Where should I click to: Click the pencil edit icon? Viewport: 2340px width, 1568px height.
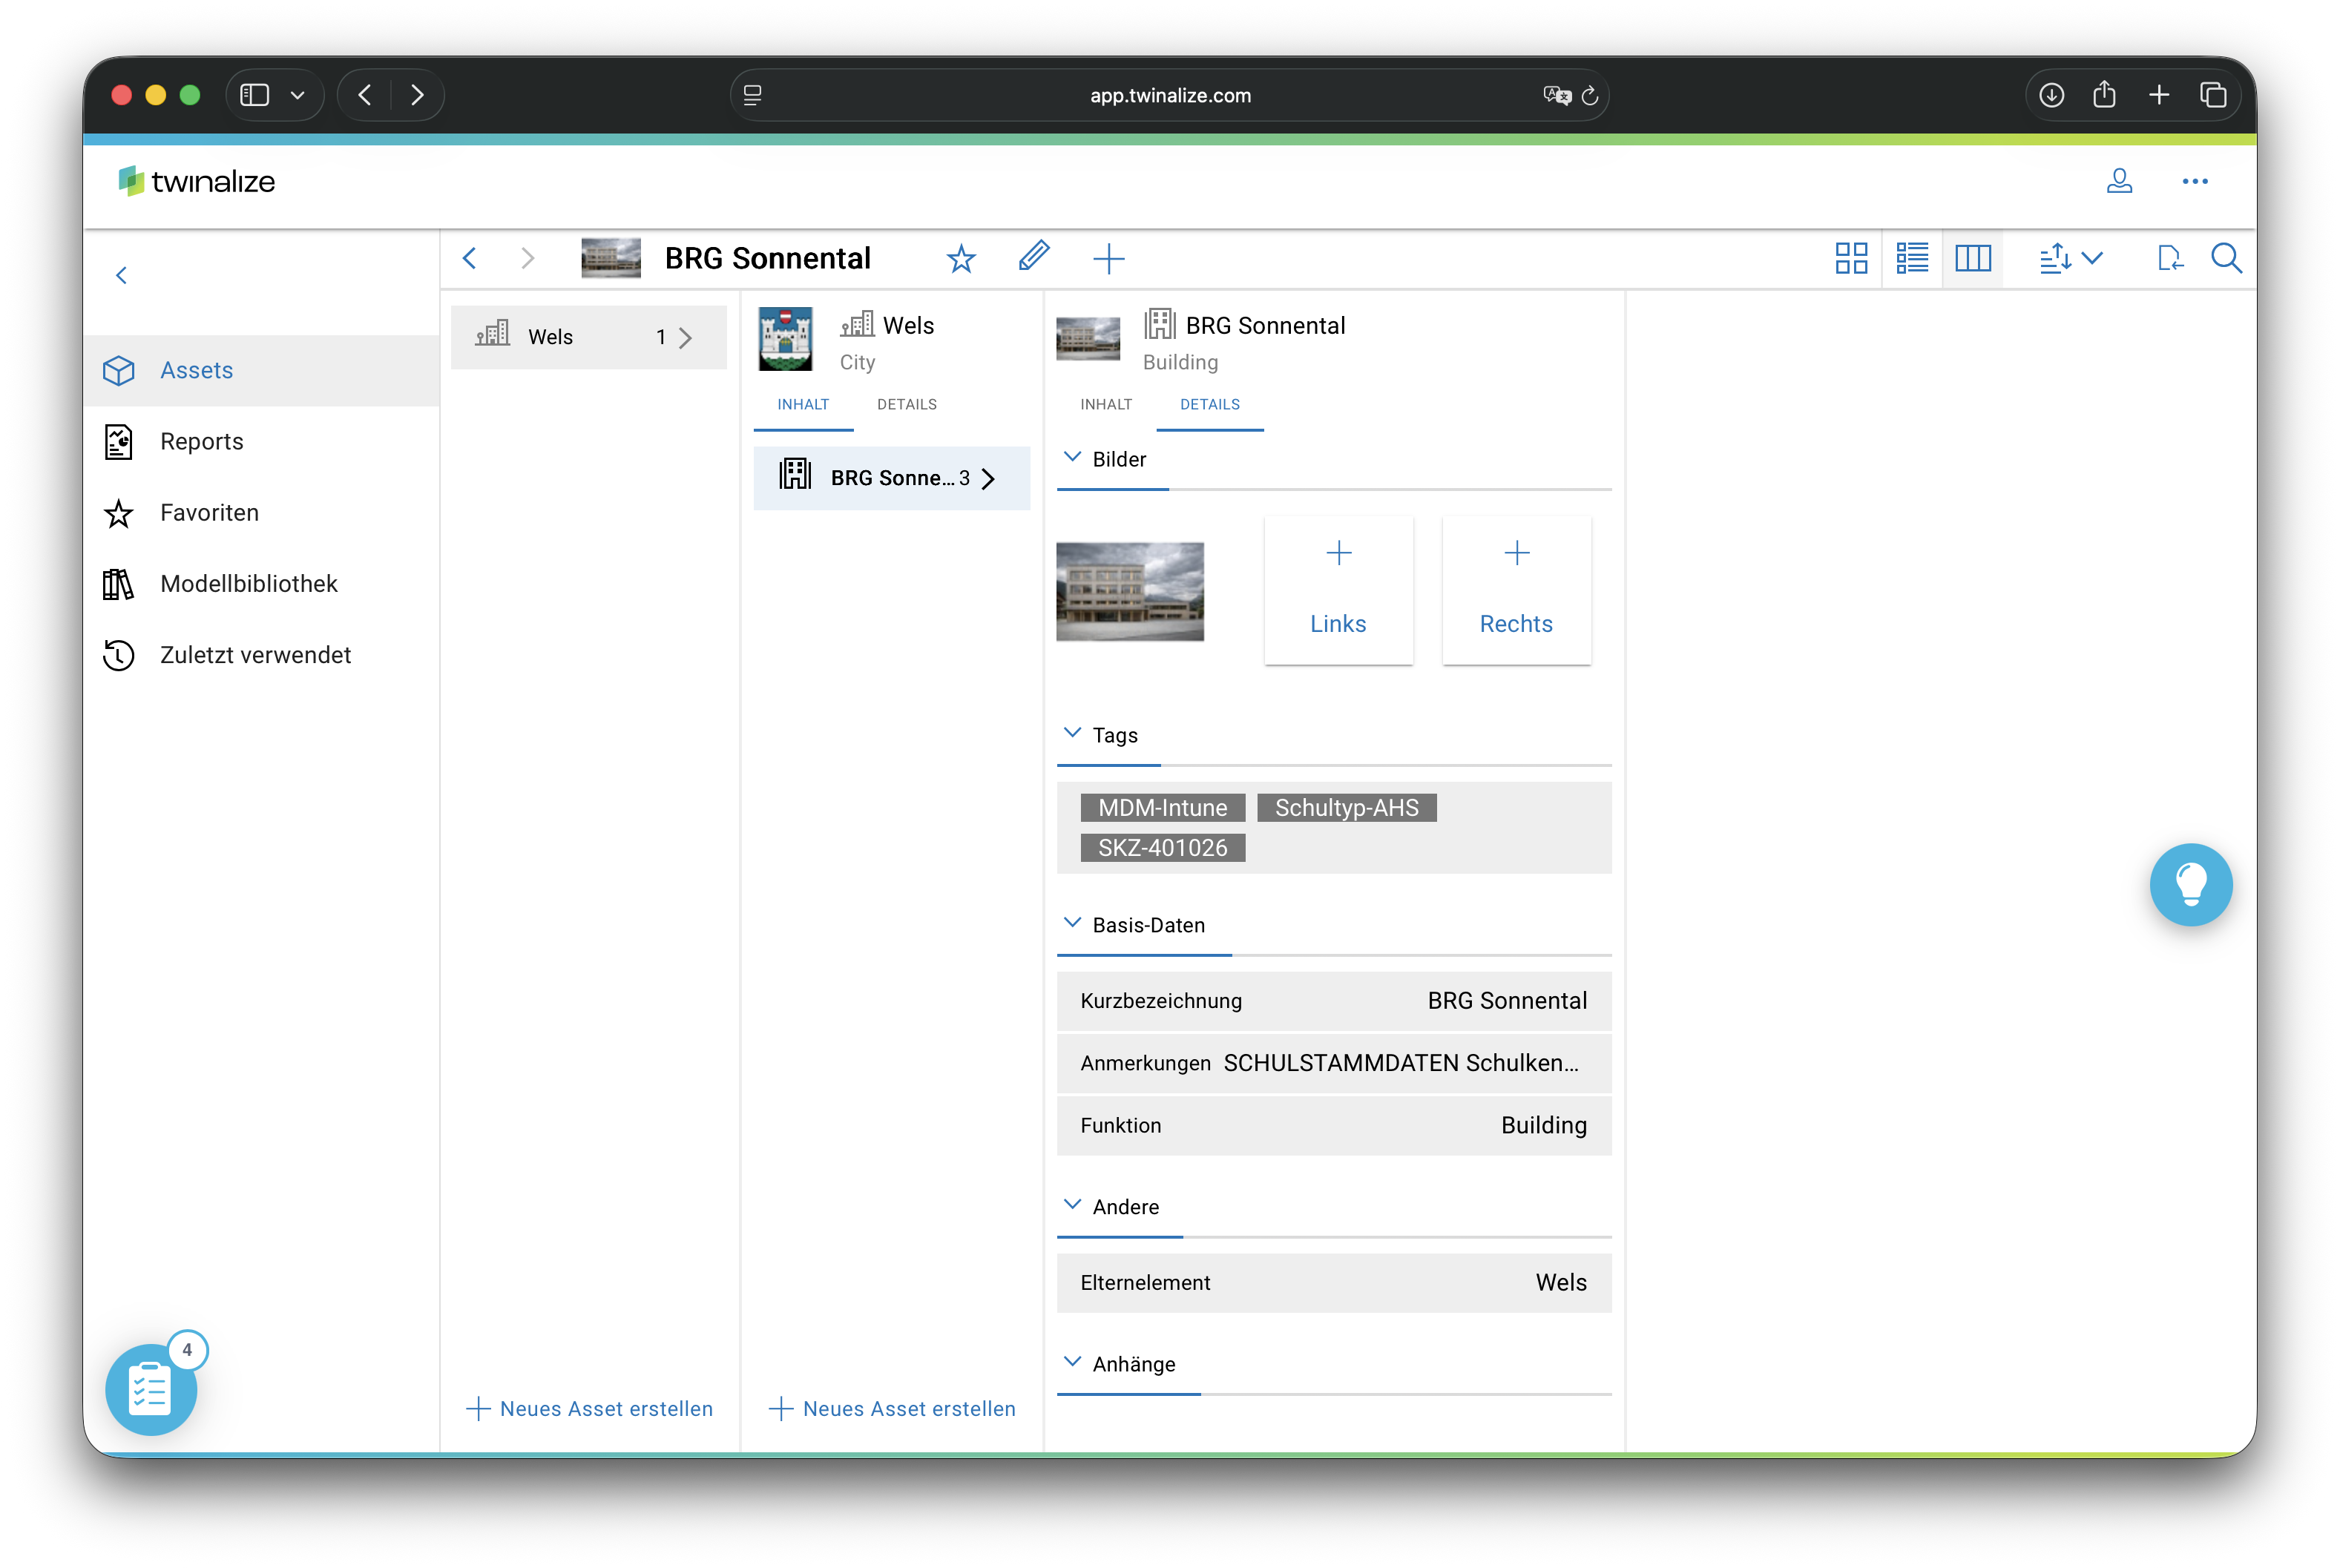(1033, 257)
